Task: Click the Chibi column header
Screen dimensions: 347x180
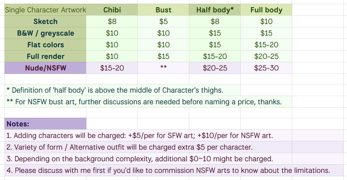Action: (x=112, y=10)
